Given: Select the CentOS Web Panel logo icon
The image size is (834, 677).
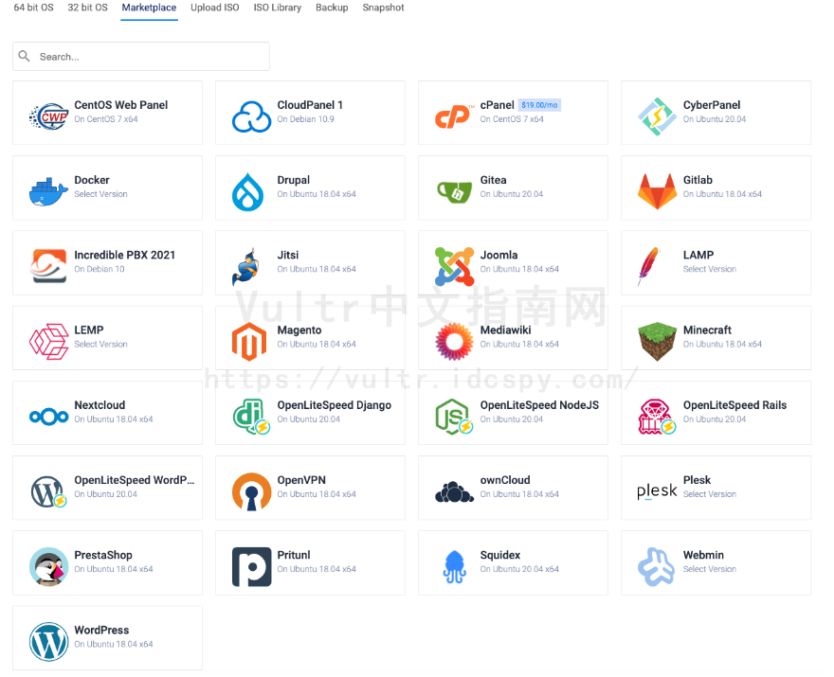Looking at the screenshot, I should 49,116.
